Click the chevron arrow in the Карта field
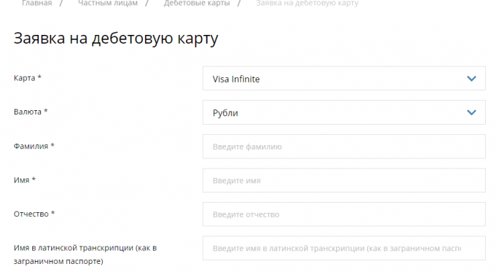This screenshot has width=496, height=272. [x=471, y=79]
